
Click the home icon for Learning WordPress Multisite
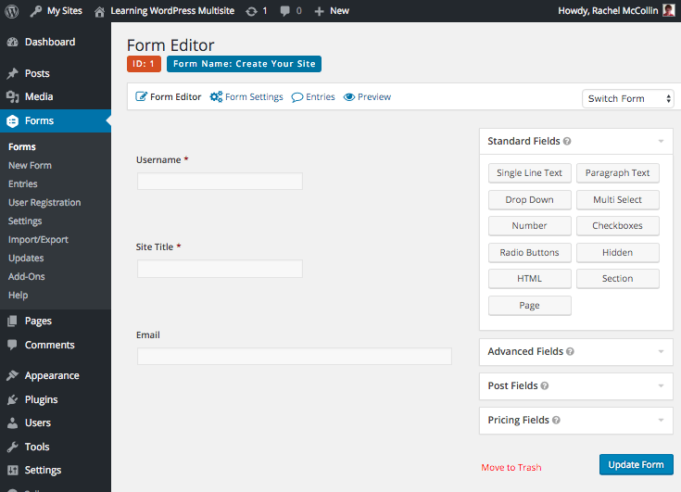coord(99,11)
